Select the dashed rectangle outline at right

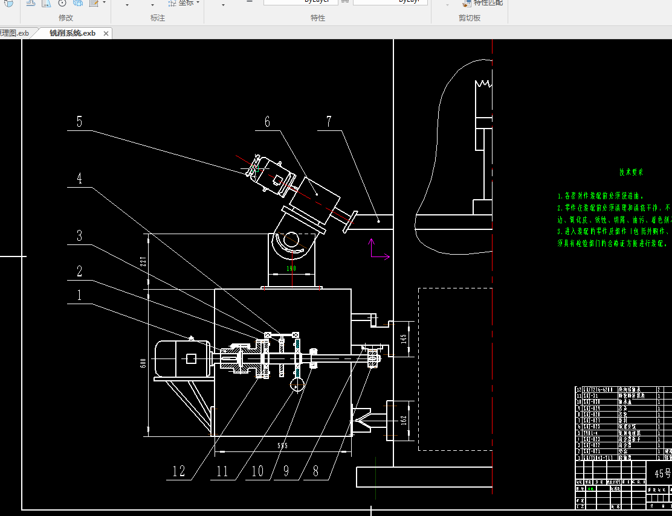(x=455, y=369)
